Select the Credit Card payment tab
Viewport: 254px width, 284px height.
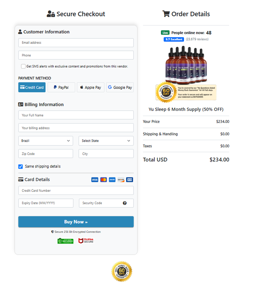(32, 87)
